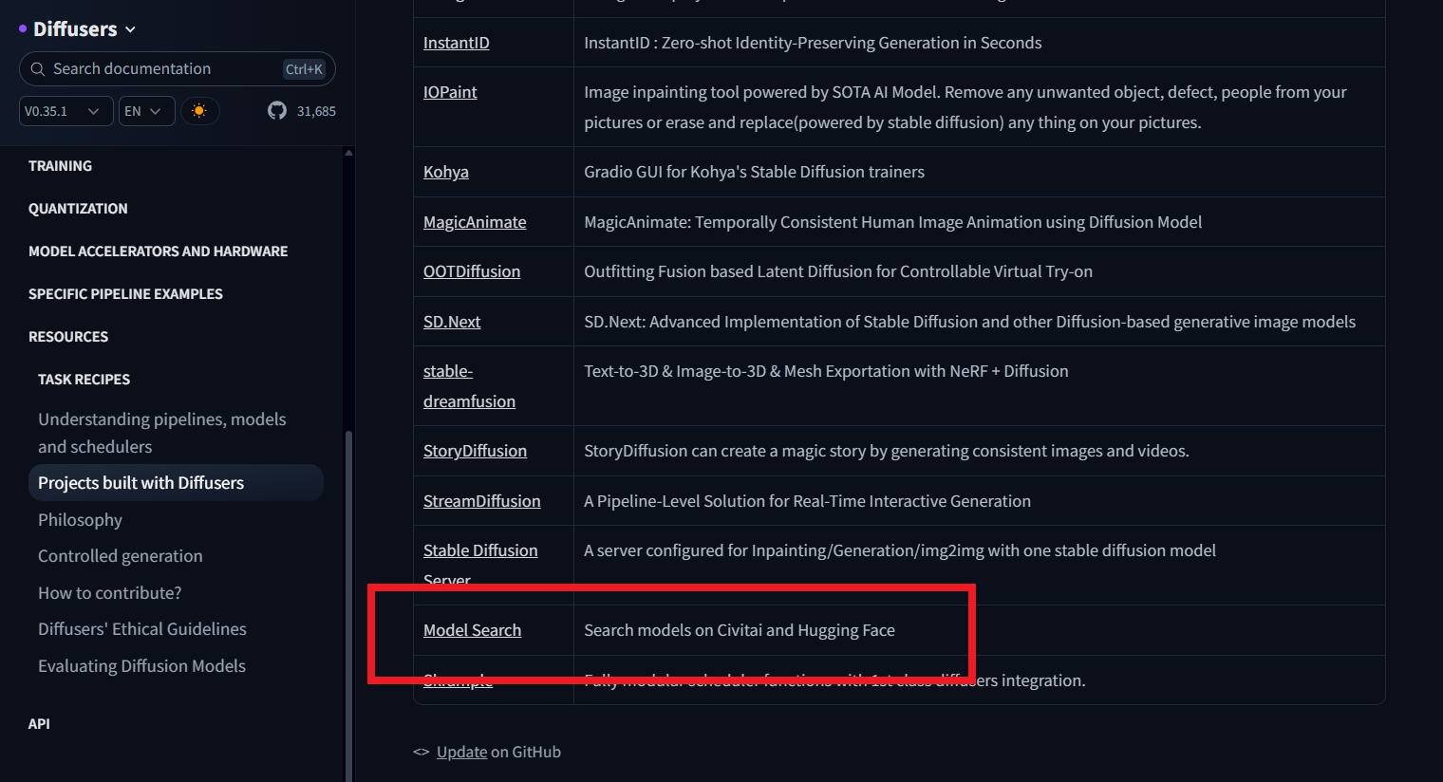Screen dimensions: 1443x782
Task: Open the TASK RECIPES sidebar group
Action: click(x=84, y=380)
